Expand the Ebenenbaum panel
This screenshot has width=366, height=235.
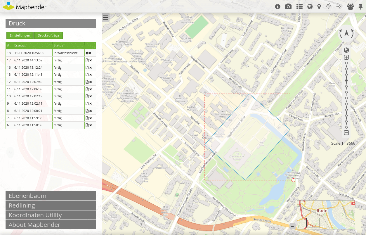click(x=51, y=196)
